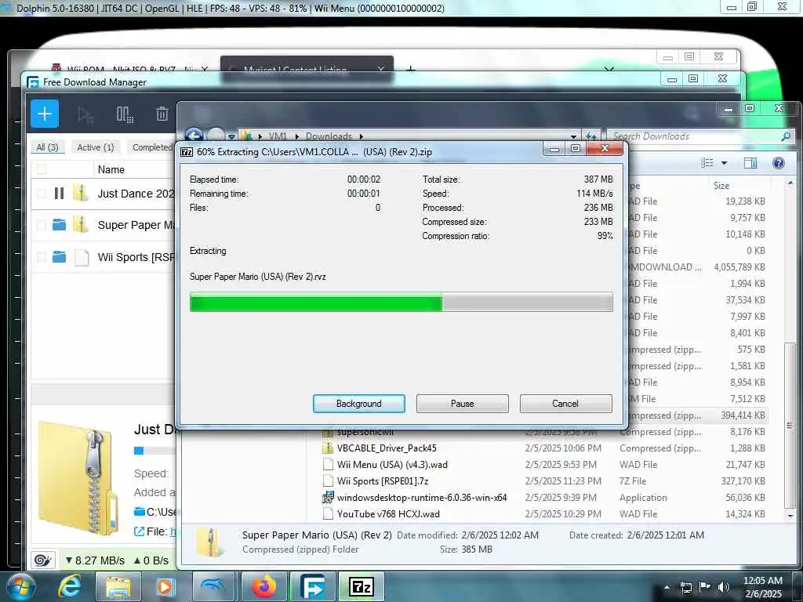The height and width of the screenshot is (602, 803).
Task: Open Windows Media Player taskbar icon
Action: click(x=165, y=586)
